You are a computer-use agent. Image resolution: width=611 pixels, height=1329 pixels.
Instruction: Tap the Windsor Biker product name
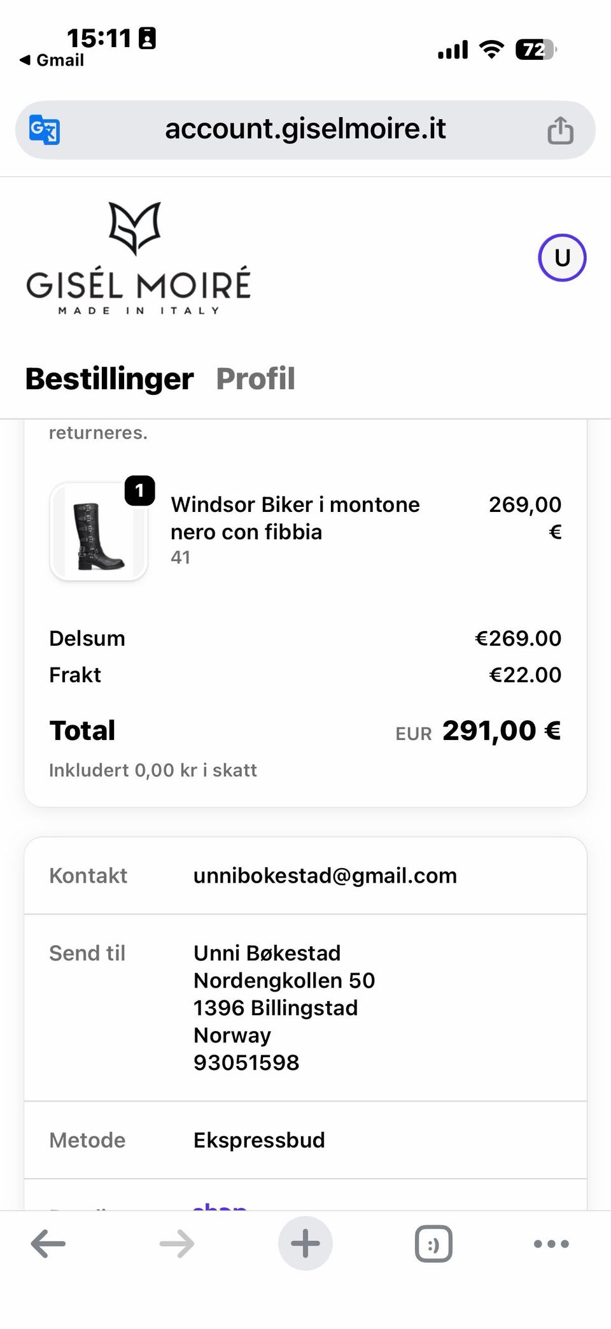pyautogui.click(x=295, y=518)
